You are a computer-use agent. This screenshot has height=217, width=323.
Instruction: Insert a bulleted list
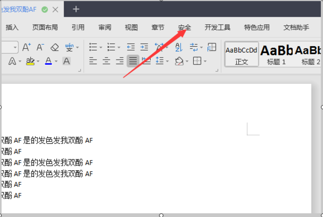pyautogui.click(x=93, y=47)
